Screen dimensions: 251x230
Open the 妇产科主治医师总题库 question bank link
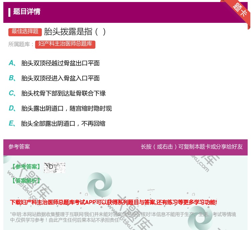click(x=65, y=44)
